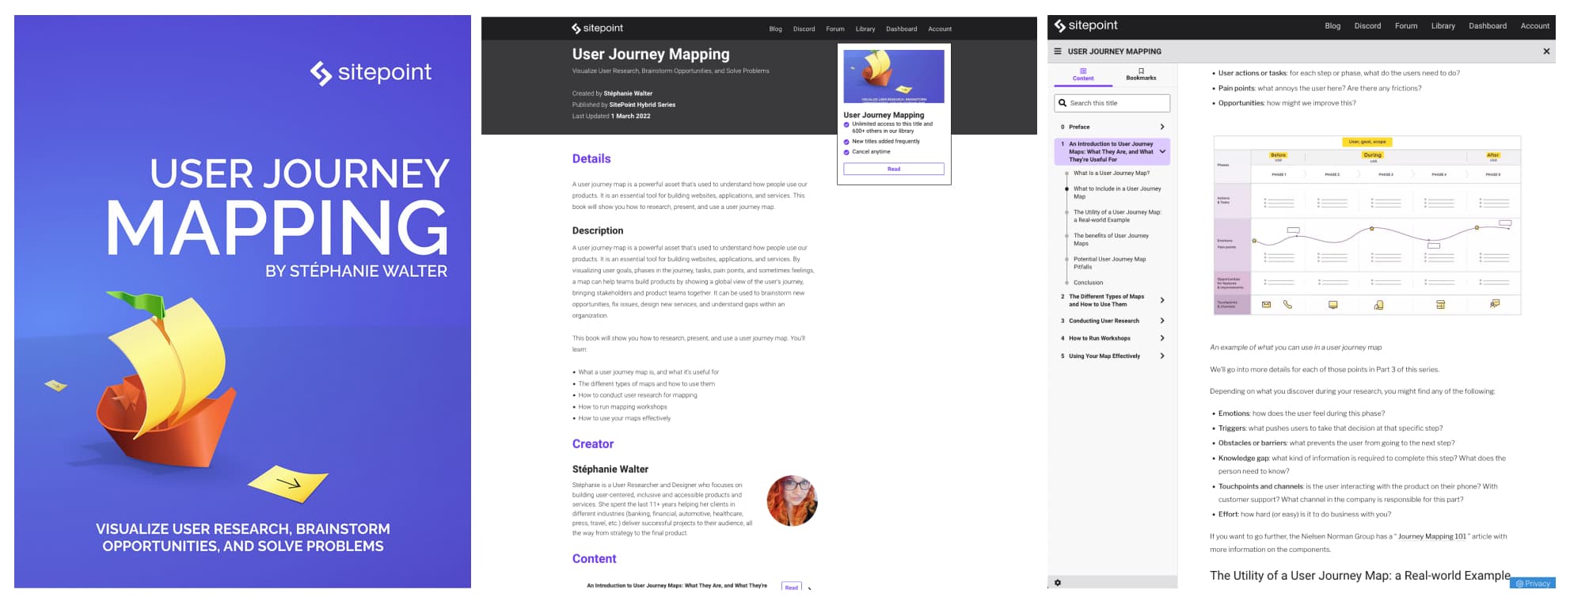Switch to the Content tab in the reader sidebar
Screen dimensions: 1570x605
tap(1083, 74)
